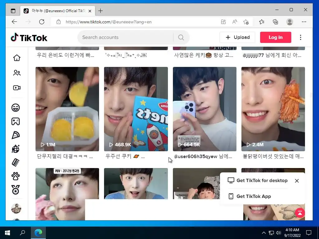Select the Animals paw print category icon
The height and width of the screenshot is (239, 319).
pyautogui.click(x=16, y=176)
